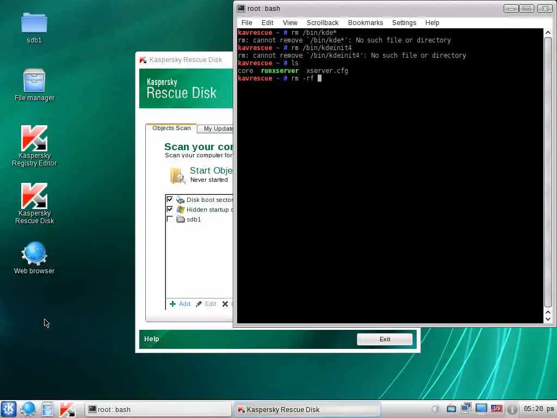The width and height of the screenshot is (557, 418).
Task: Click the display monitor tray icon
Action: 481,409
